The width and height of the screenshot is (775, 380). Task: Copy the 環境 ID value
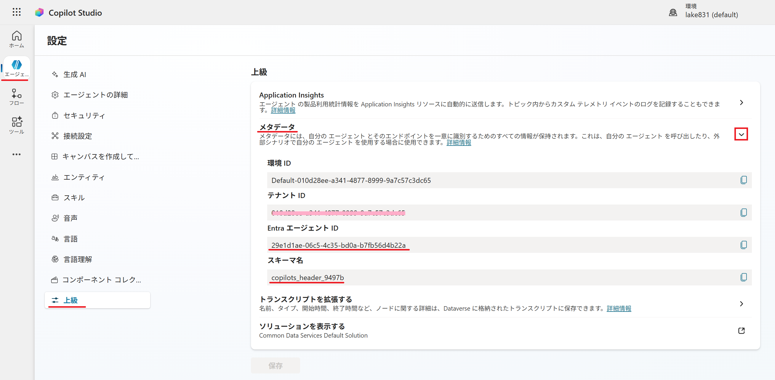(743, 180)
